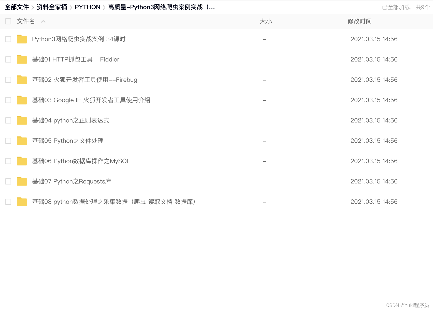This screenshot has width=433, height=310.
Task: Click breadcrumb 高质量-Python3网络爬虫案例实战
Action: coord(162,7)
